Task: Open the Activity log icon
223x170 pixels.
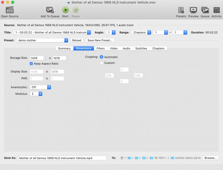Action: coord(217,10)
